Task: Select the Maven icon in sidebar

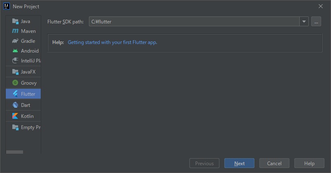Action: click(x=15, y=31)
